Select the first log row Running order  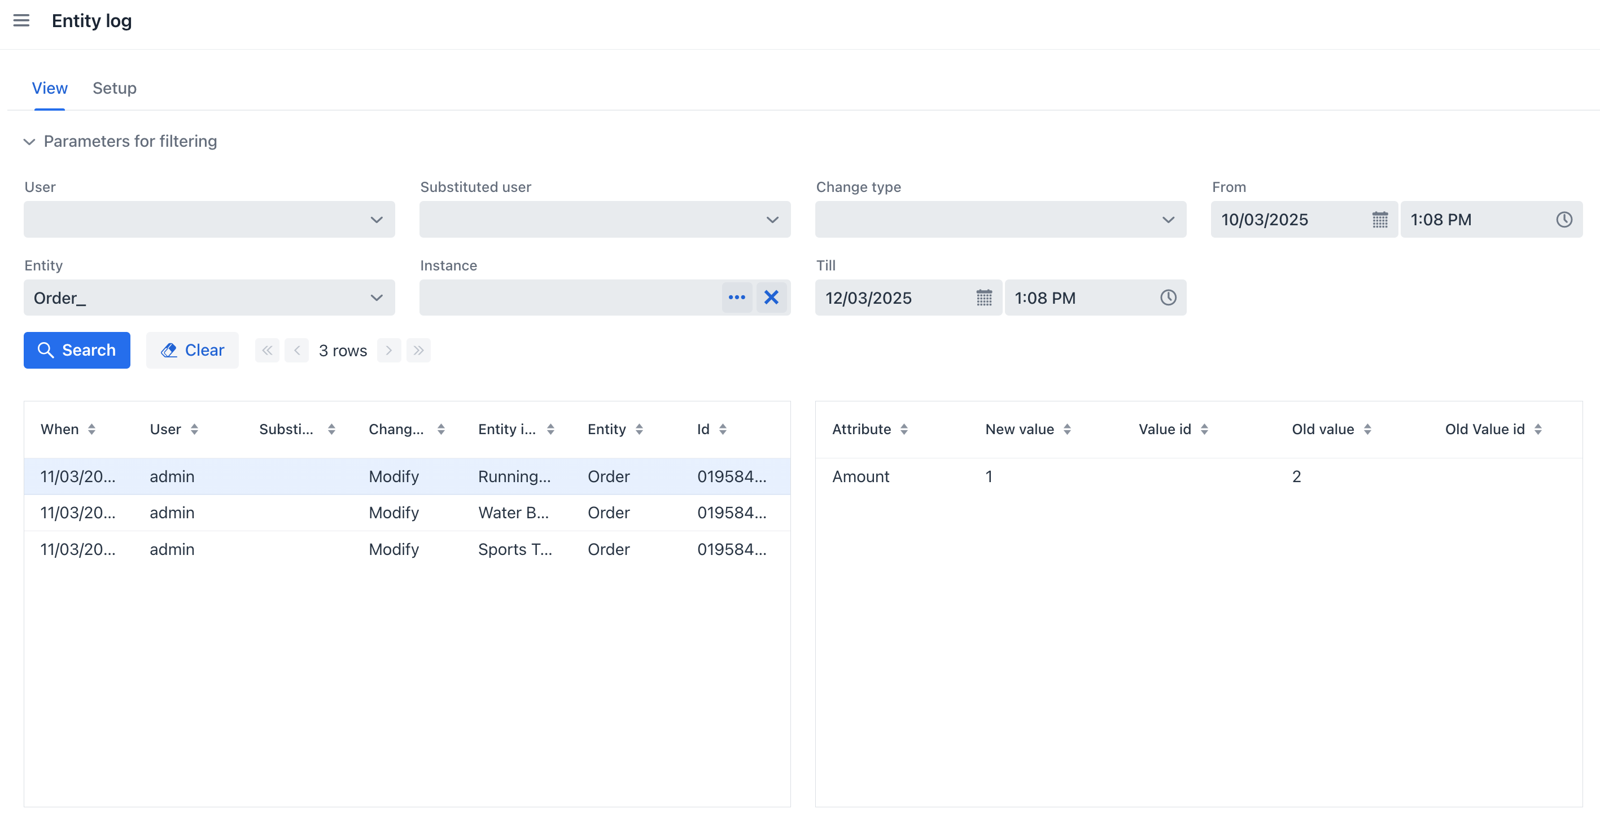tap(408, 476)
